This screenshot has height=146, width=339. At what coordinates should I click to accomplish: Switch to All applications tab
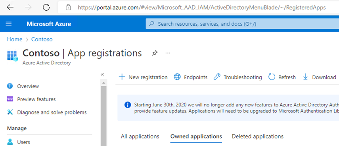pyautogui.click(x=140, y=136)
